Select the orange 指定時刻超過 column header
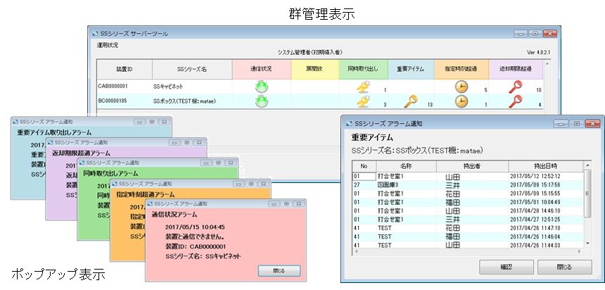Screen dimensions: 605x290 [461, 70]
